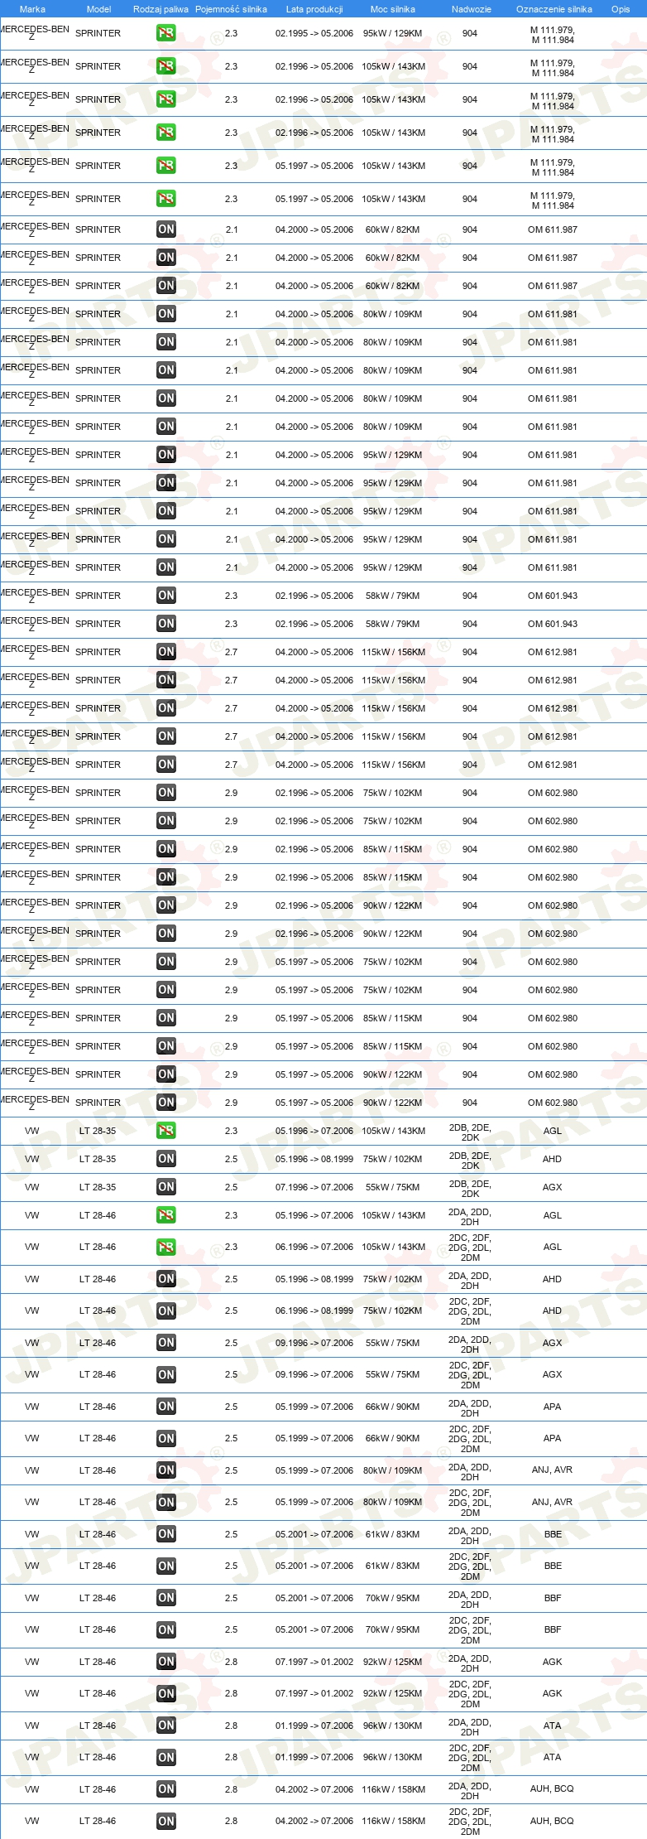Viewport: 647px width, 1839px height.
Task: Click the 'Model' column header
Action: 98,9
